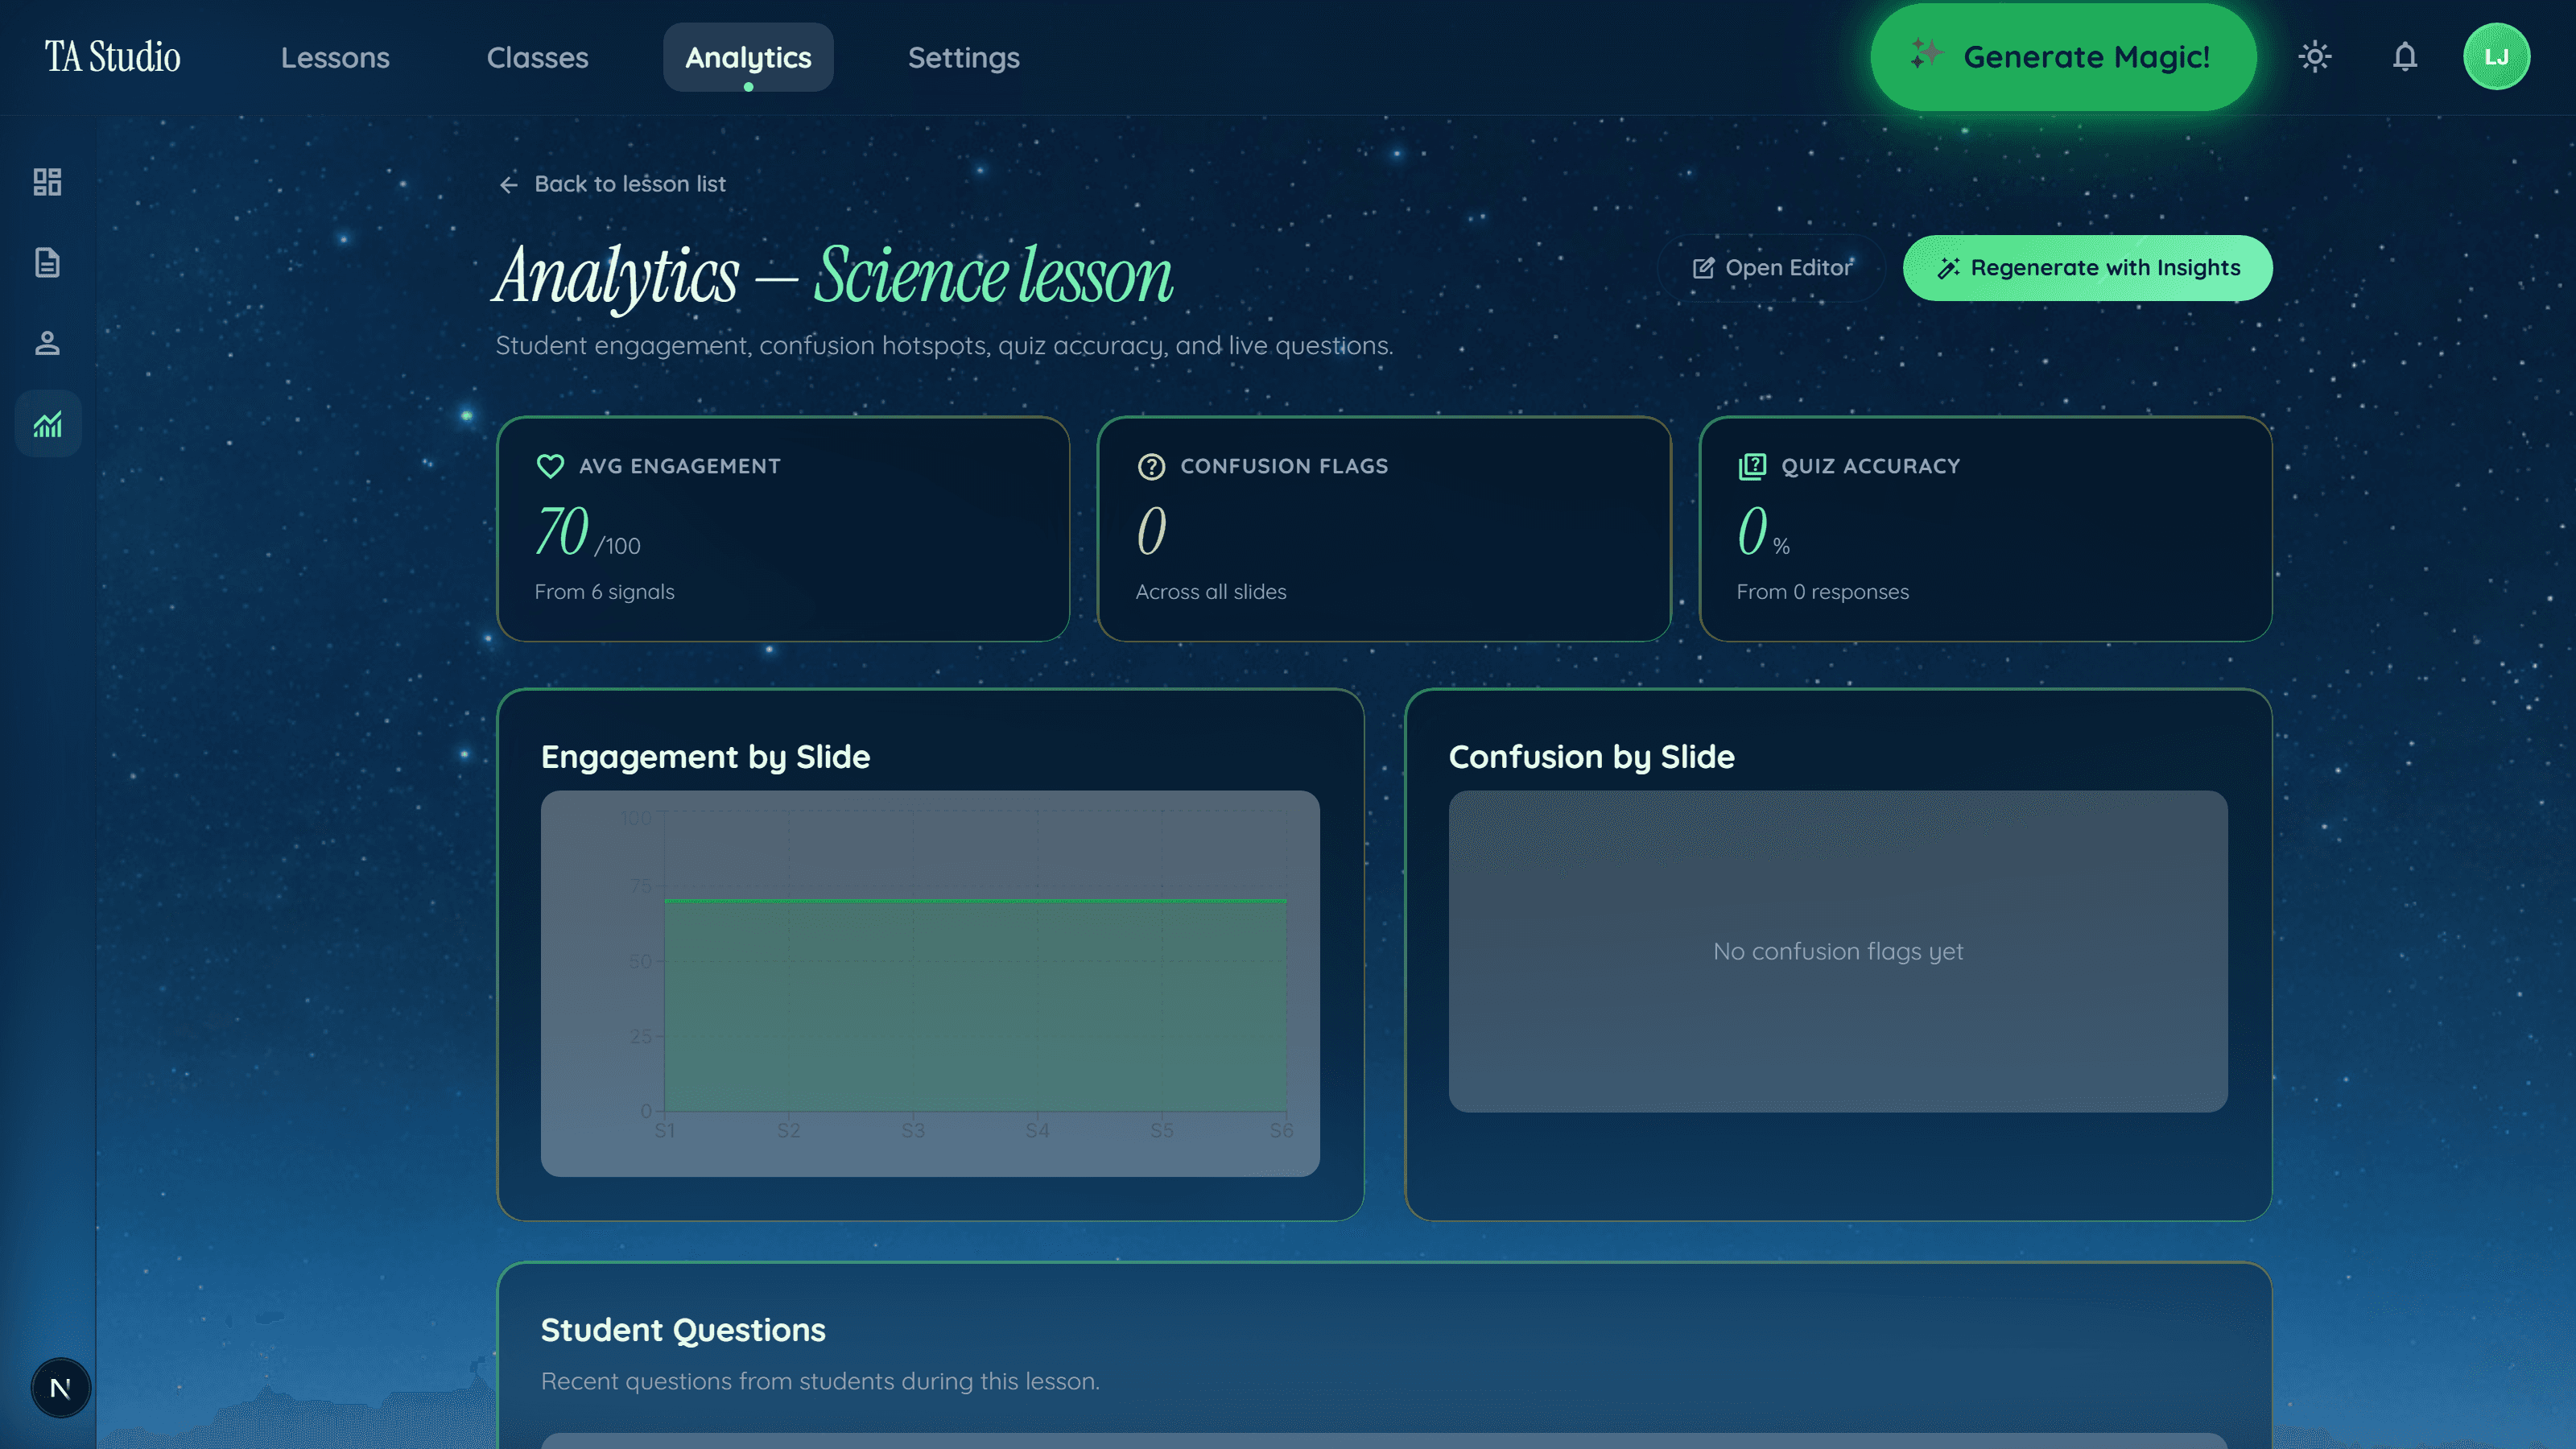
Task: Toggle the light/dark theme sun icon
Action: (x=2315, y=57)
